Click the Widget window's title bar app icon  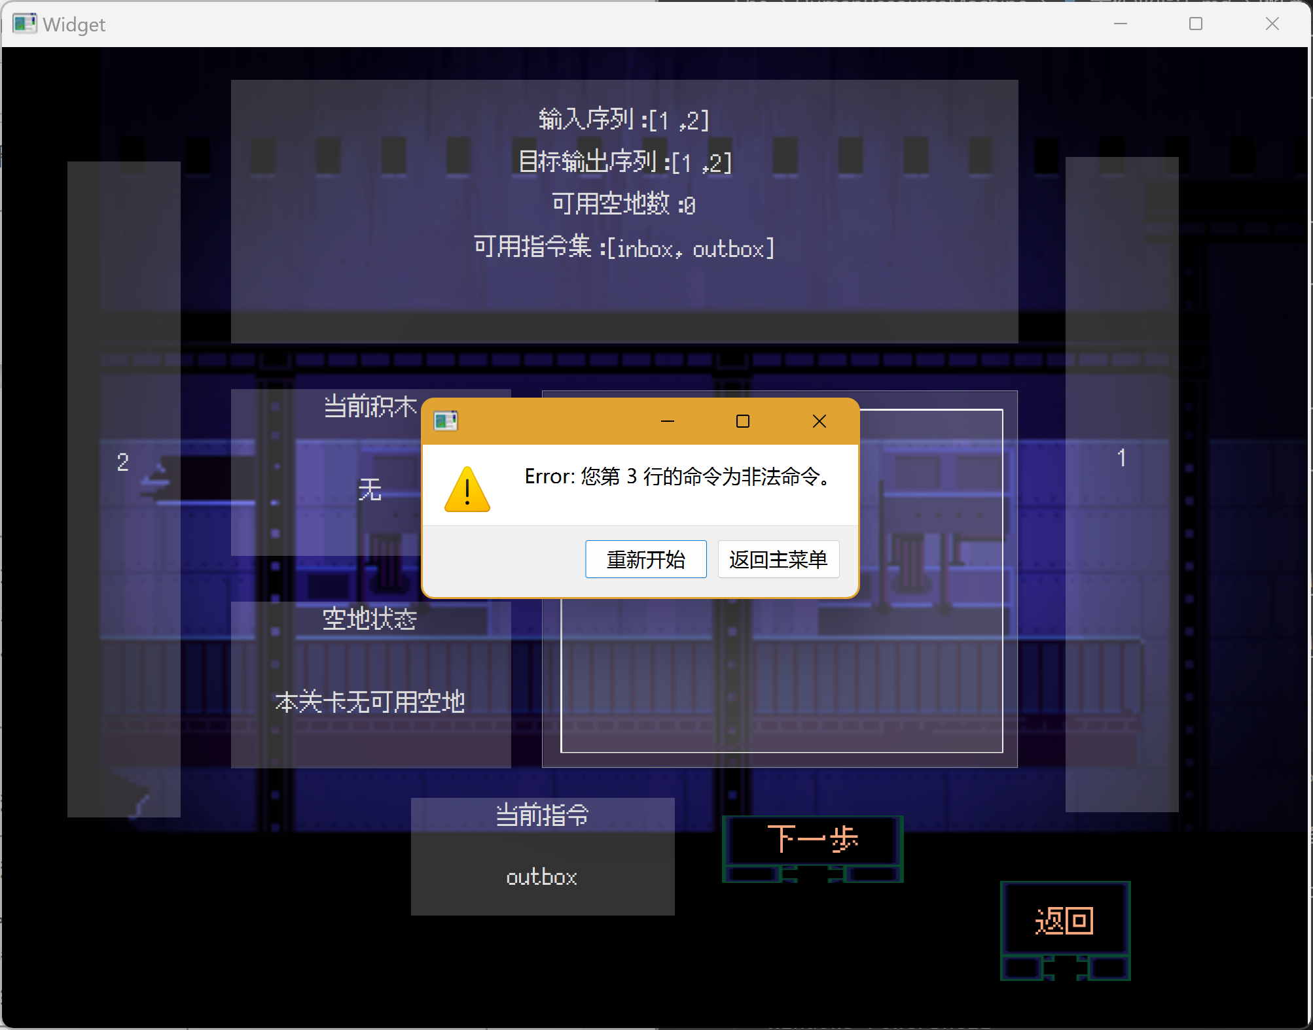pyautogui.click(x=25, y=24)
